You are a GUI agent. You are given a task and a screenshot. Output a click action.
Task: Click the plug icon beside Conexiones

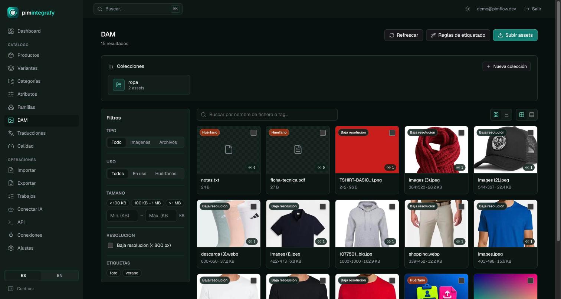tap(11, 235)
